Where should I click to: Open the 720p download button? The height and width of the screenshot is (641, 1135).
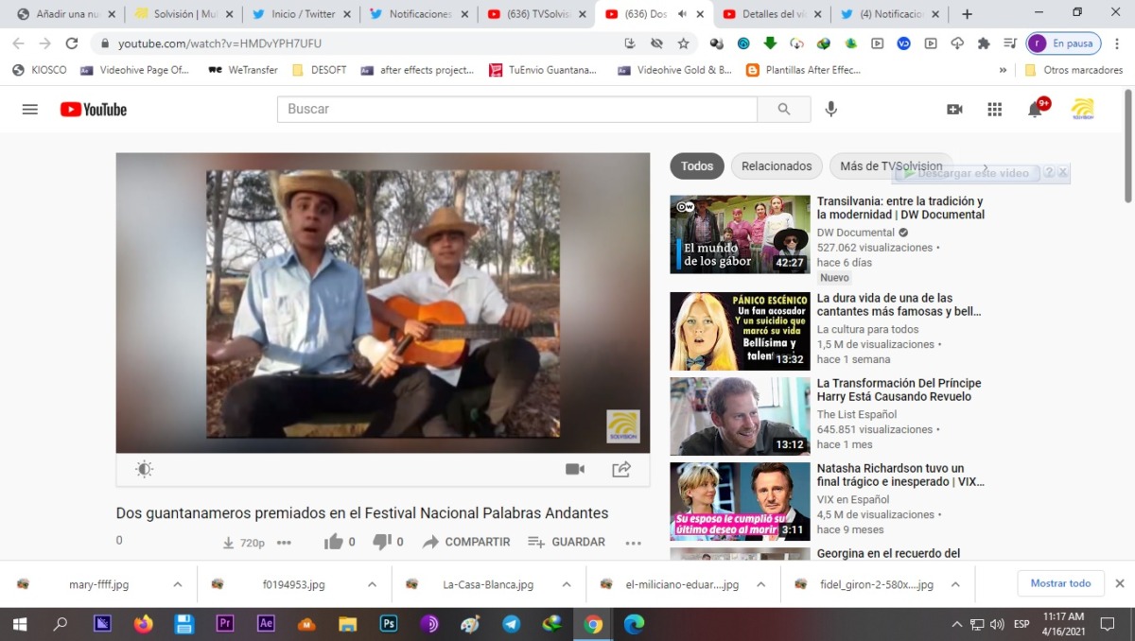click(x=243, y=543)
